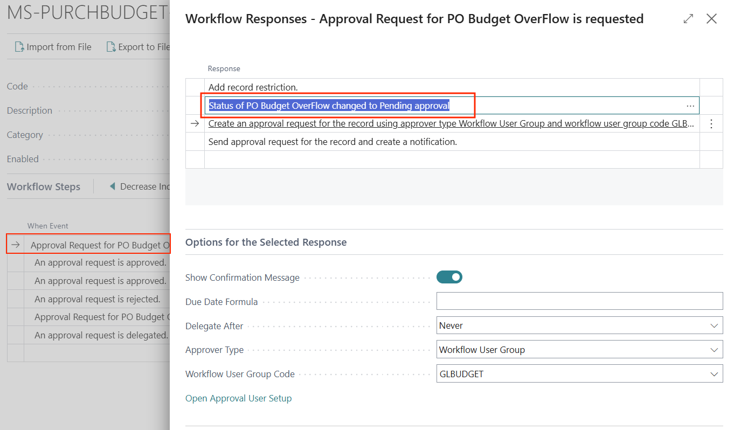Click the Import from File icon
734x430 pixels.
coord(19,47)
